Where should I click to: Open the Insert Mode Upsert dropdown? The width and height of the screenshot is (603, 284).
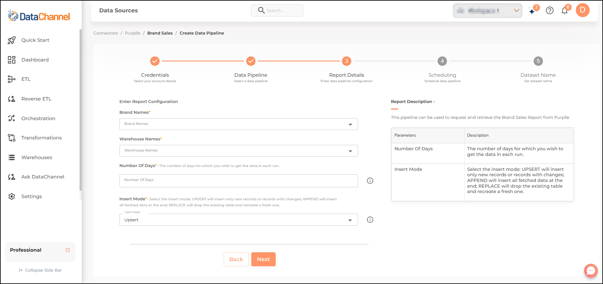(x=239, y=220)
